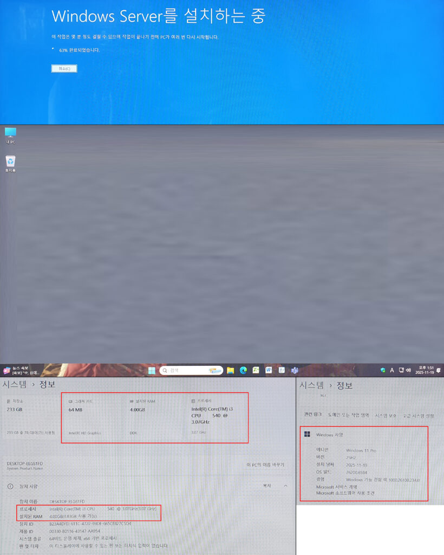Open the network display tray icon
This screenshot has height=555, width=444.
click(x=401, y=370)
